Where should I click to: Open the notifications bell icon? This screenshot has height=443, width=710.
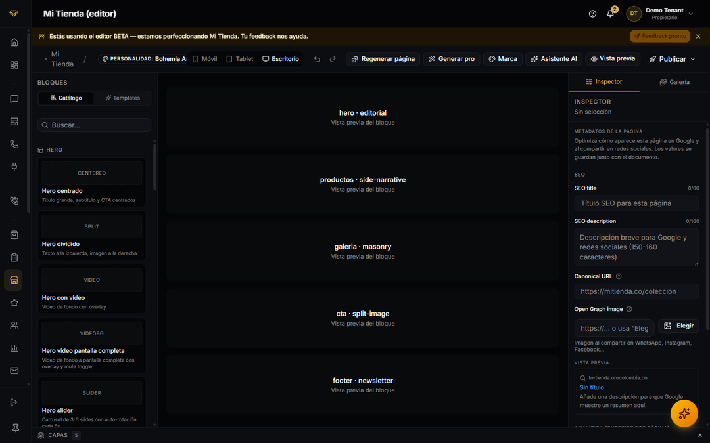[x=610, y=14]
